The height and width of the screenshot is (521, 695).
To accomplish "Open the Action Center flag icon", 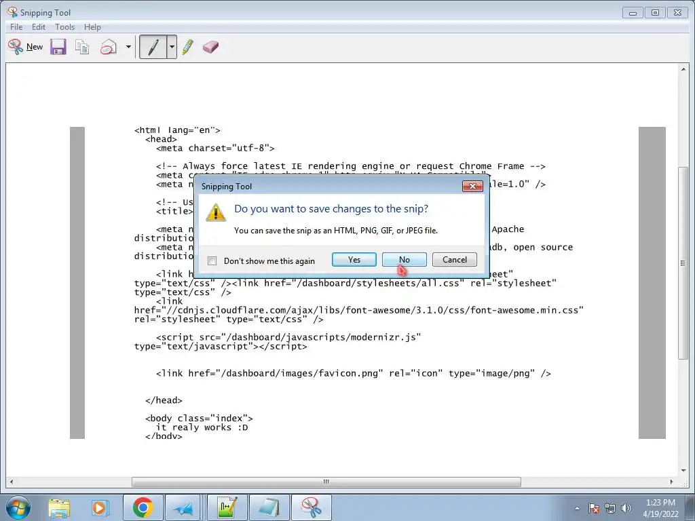I will pos(594,508).
